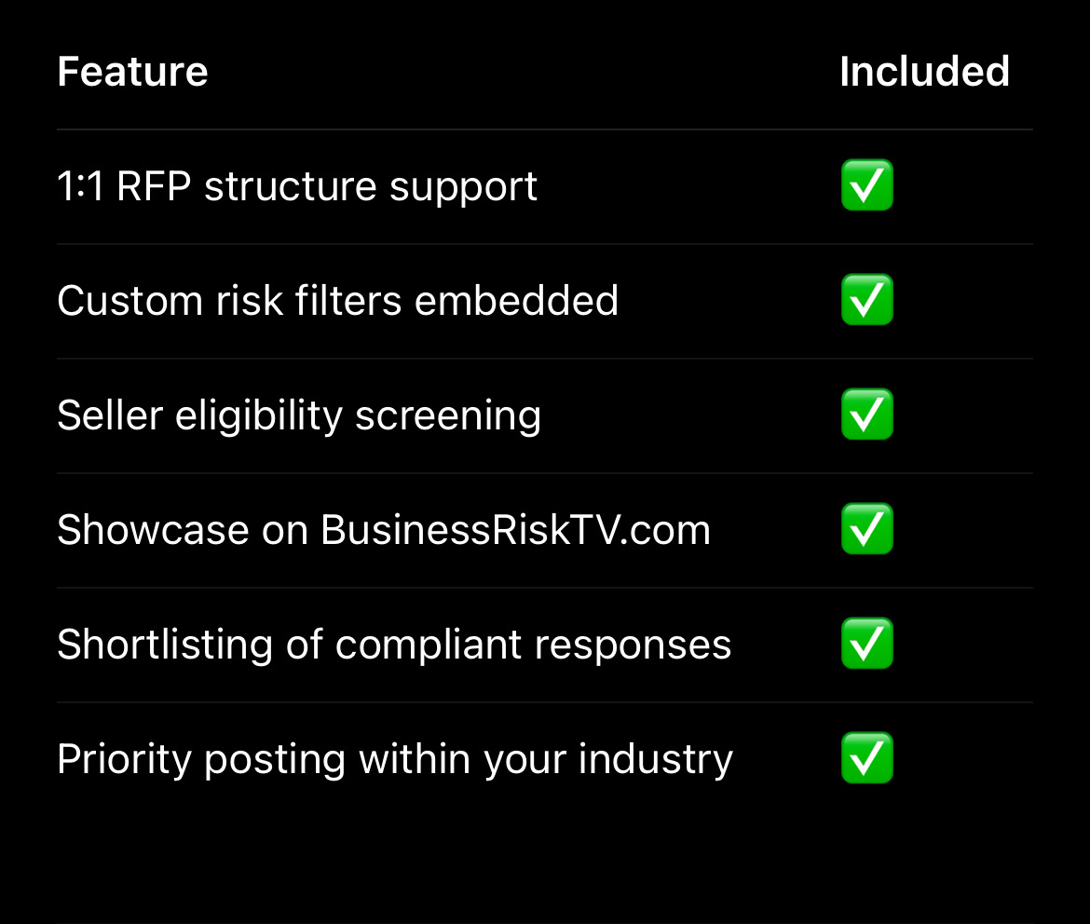This screenshot has height=924, width=1090.
Task: Click the word industry in the last row
Action: pos(655,759)
